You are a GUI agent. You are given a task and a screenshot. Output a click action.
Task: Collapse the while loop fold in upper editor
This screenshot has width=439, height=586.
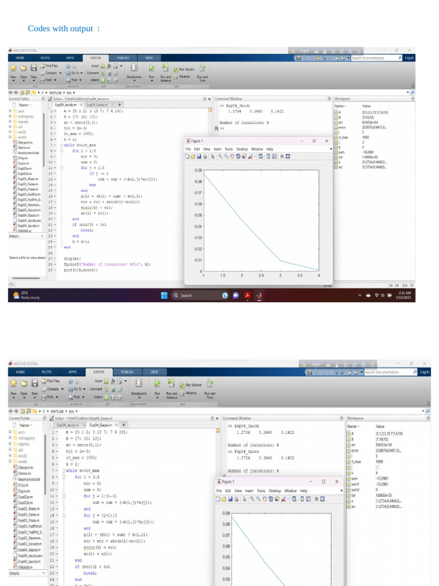pyautogui.click(x=62, y=145)
